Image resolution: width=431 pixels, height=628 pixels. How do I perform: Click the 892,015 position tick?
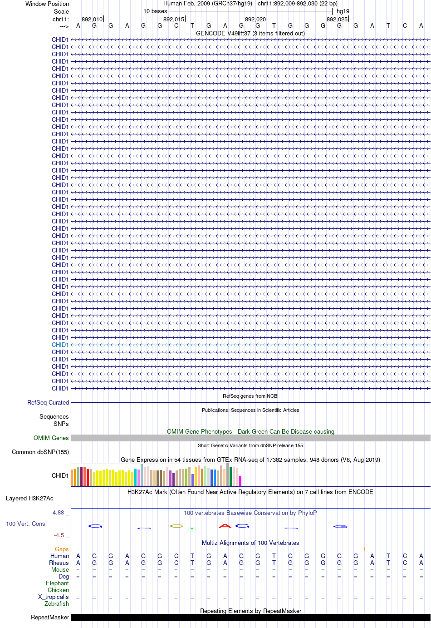click(x=174, y=19)
